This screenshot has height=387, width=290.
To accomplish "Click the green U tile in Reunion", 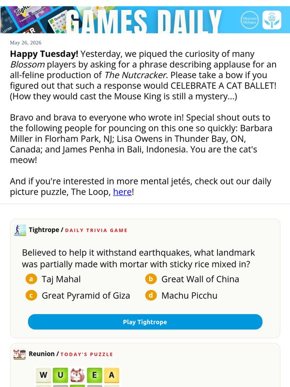I will (x=60, y=375).
